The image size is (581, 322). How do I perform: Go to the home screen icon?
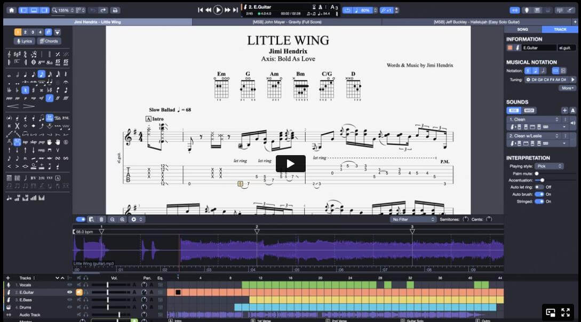point(12,10)
